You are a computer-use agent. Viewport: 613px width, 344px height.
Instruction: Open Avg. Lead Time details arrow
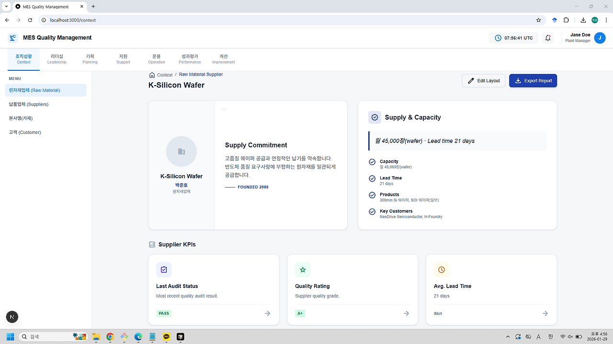click(545, 313)
